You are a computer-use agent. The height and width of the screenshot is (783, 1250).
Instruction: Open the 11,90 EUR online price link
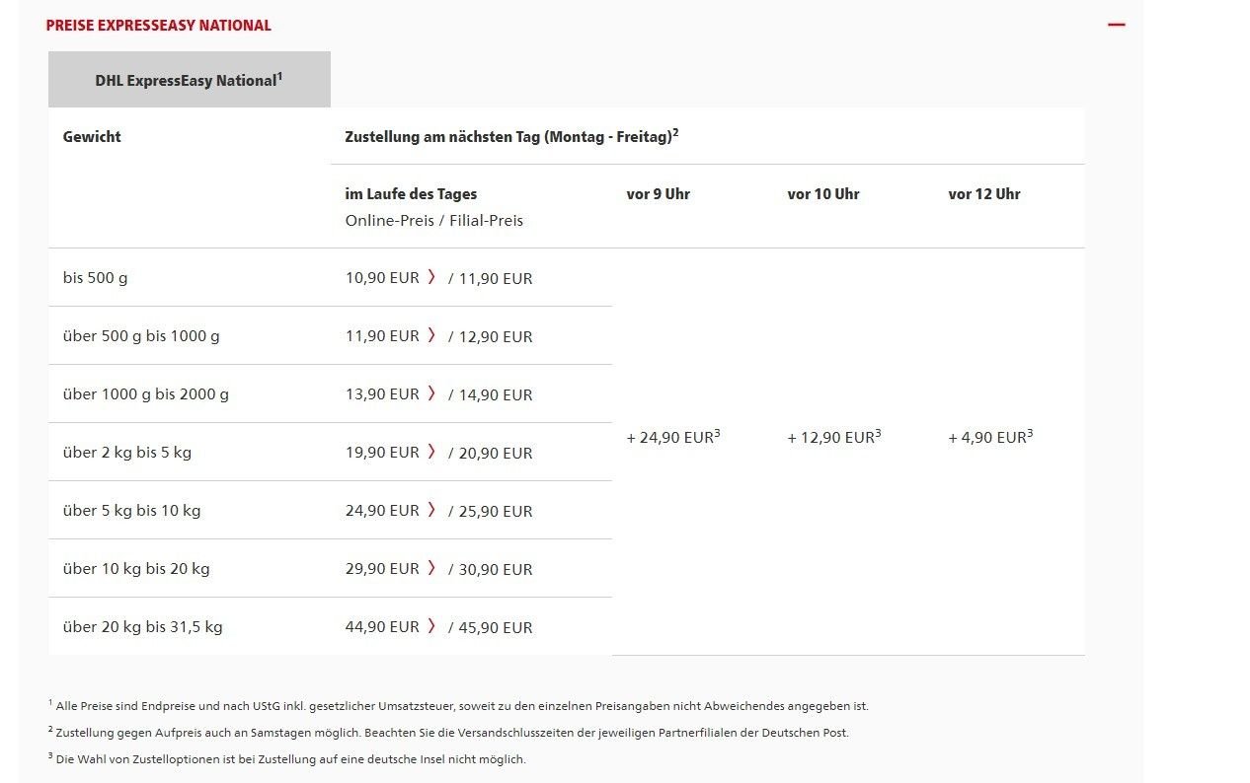[x=390, y=336]
